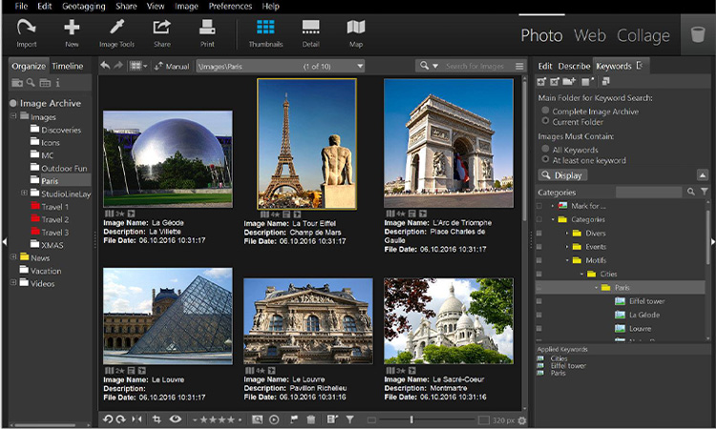Switch to Collage mode

pos(643,35)
